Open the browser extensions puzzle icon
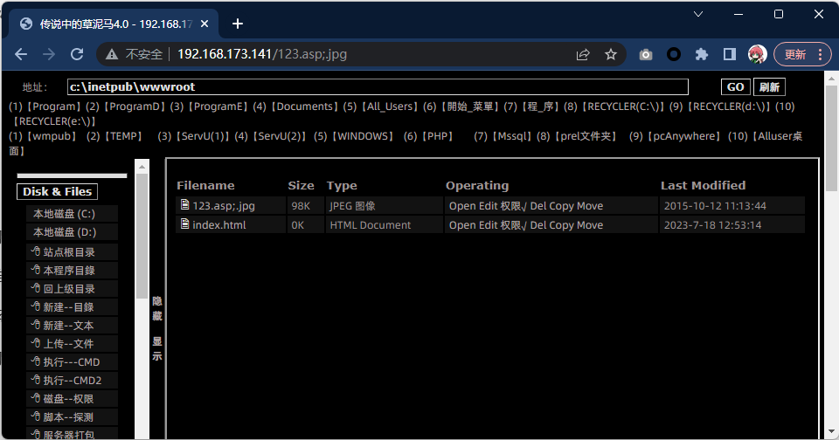 pyautogui.click(x=701, y=54)
